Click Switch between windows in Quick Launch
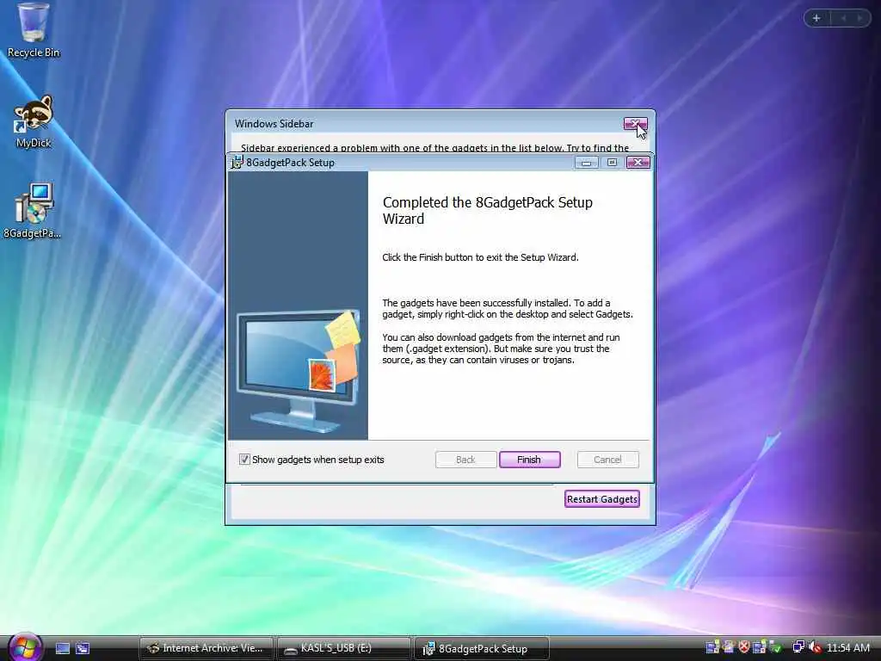 (x=83, y=648)
